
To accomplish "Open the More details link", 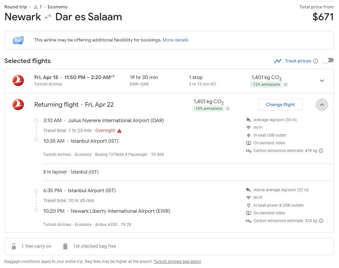I will [175, 40].
